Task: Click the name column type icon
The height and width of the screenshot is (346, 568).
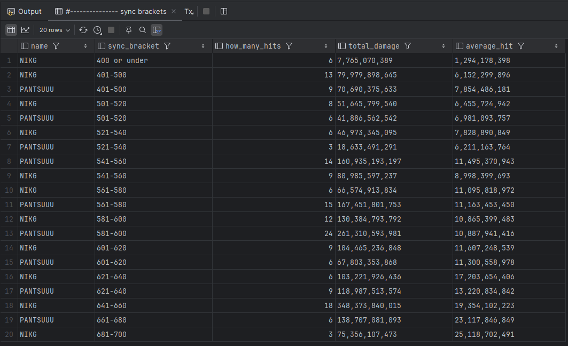Action: click(25, 46)
